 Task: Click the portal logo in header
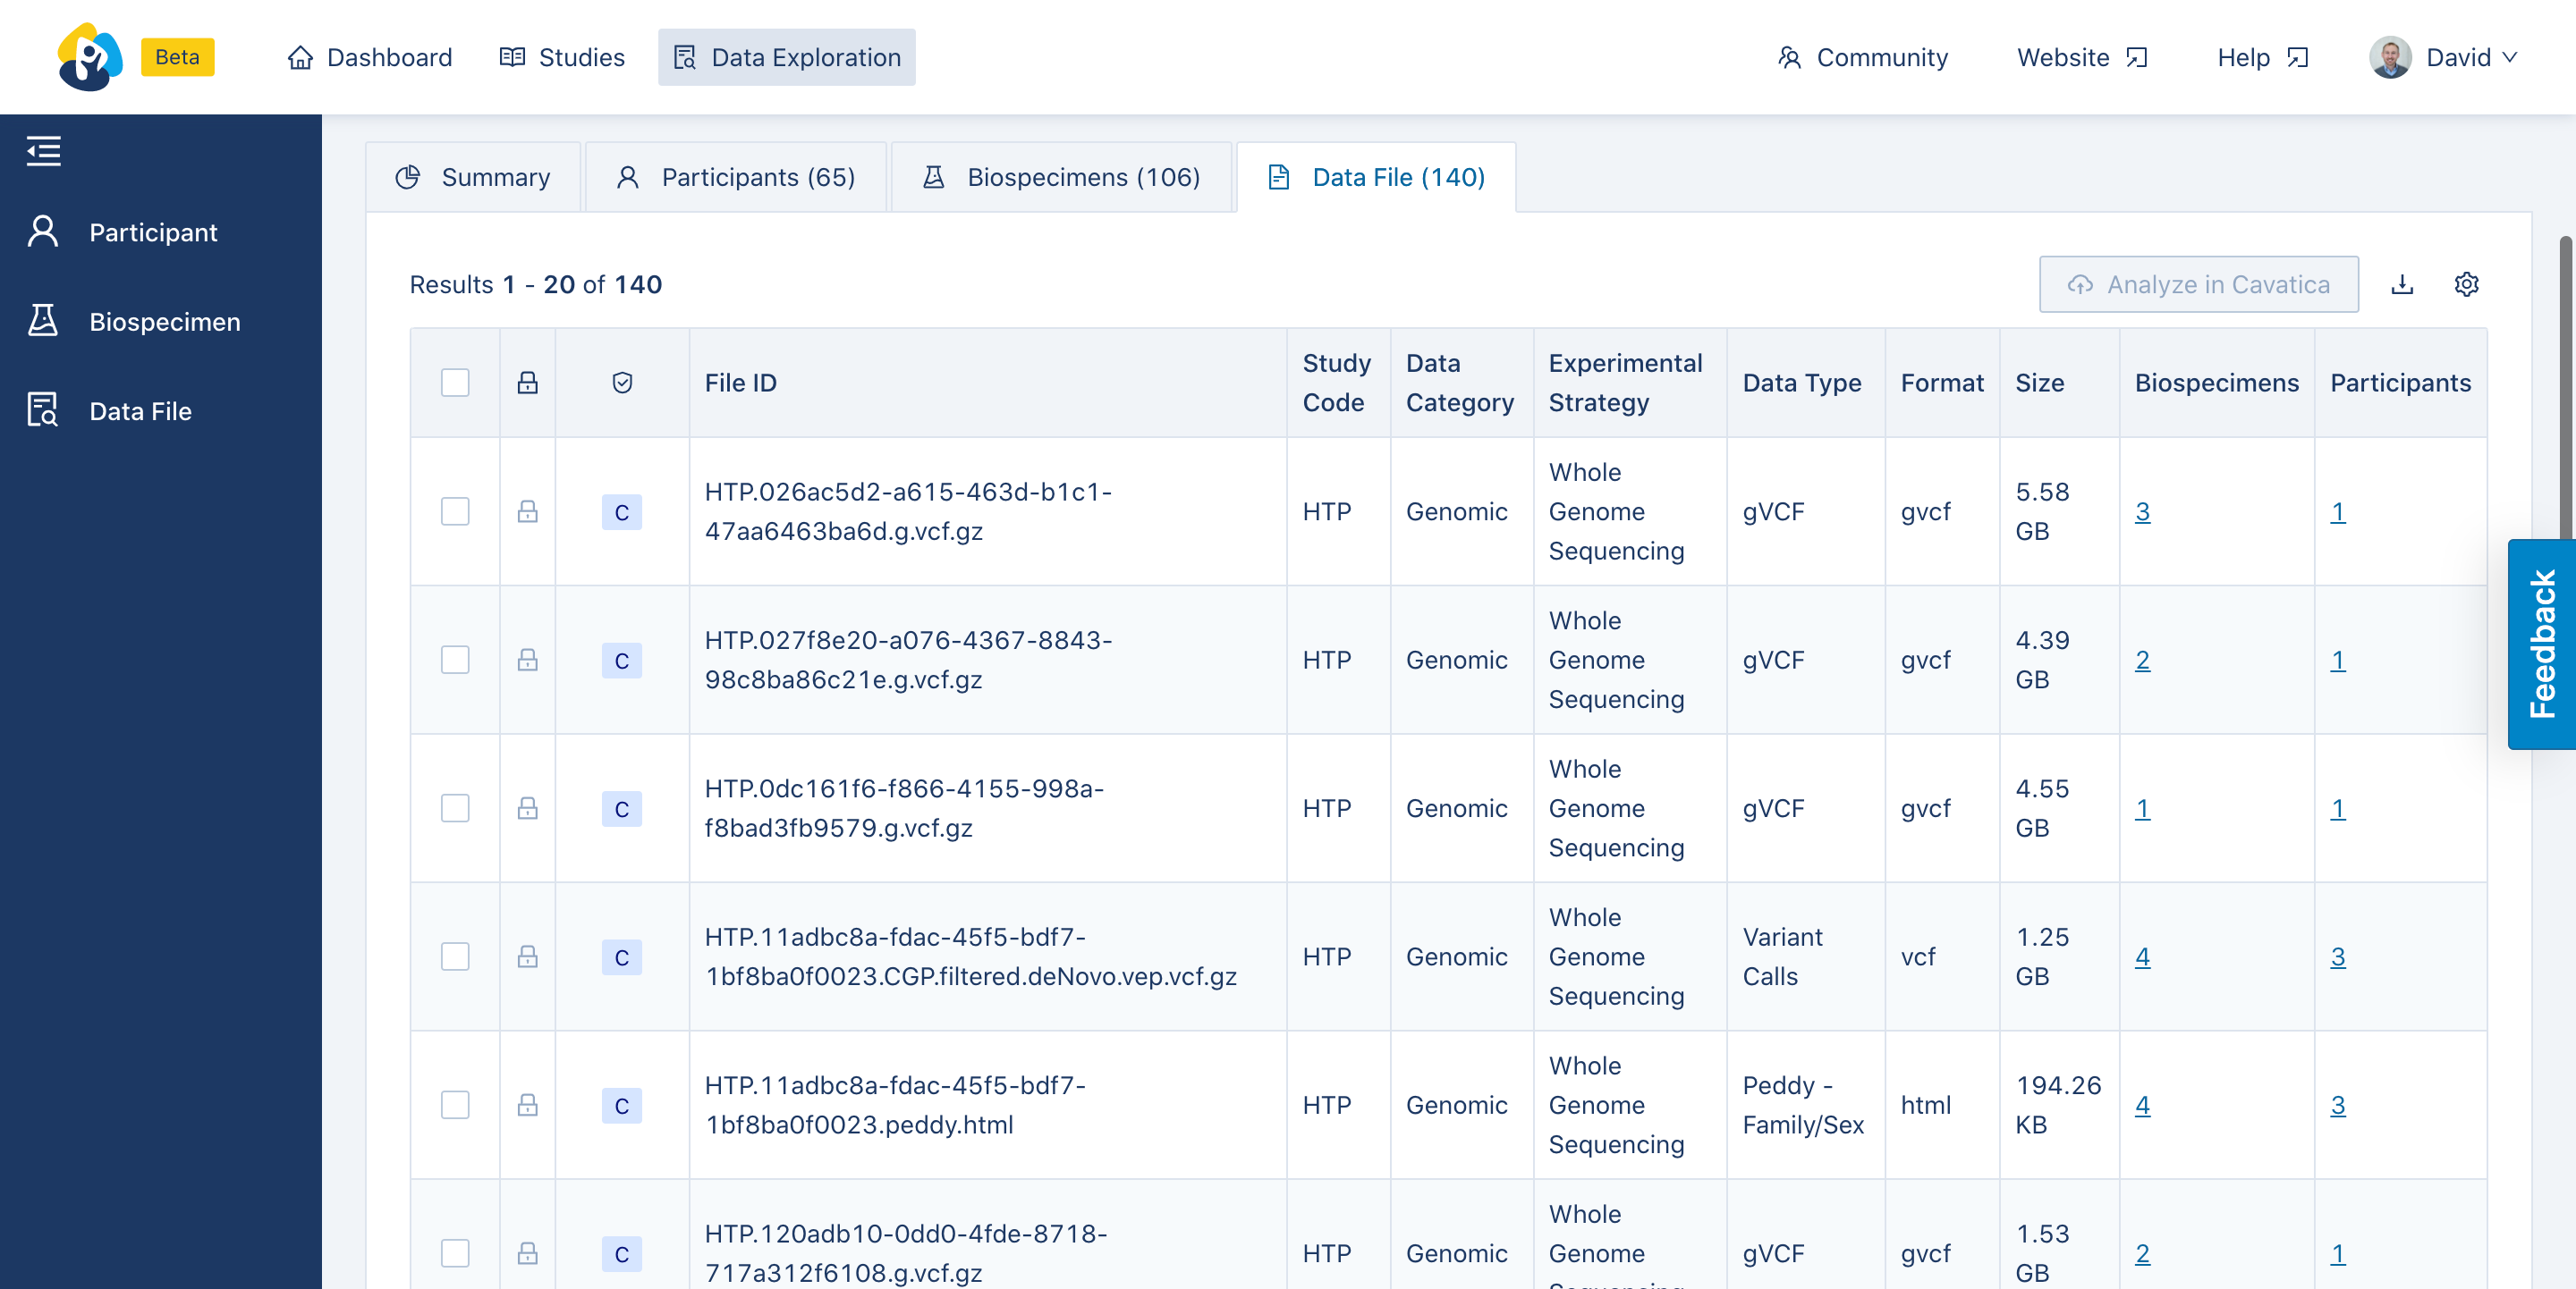coord(90,57)
